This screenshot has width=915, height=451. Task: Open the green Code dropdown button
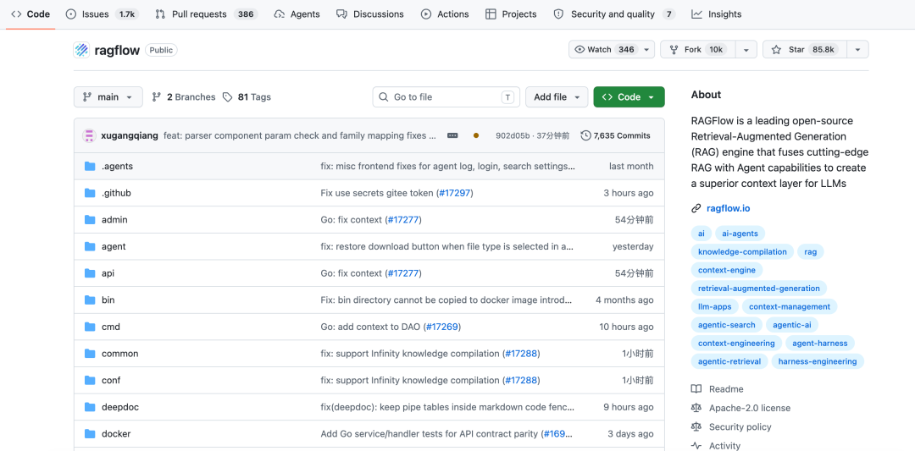(x=629, y=96)
